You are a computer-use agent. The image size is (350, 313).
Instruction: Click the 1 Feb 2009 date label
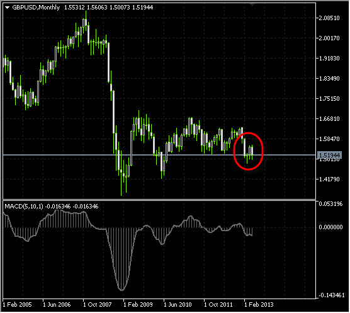138,305
